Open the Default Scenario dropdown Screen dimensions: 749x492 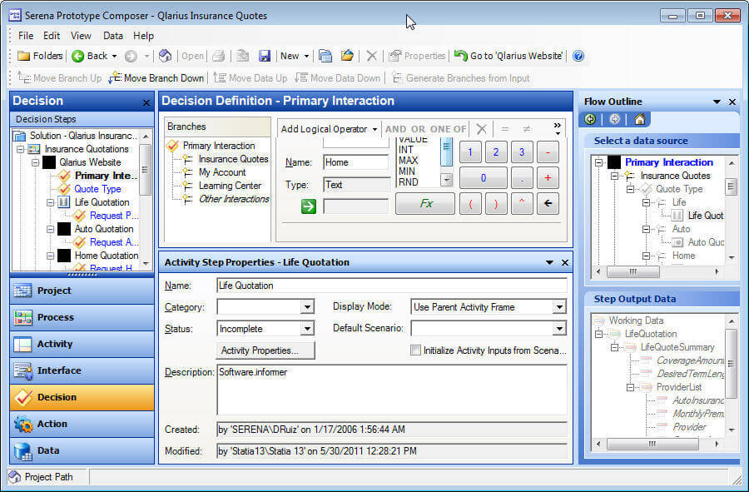pos(559,329)
